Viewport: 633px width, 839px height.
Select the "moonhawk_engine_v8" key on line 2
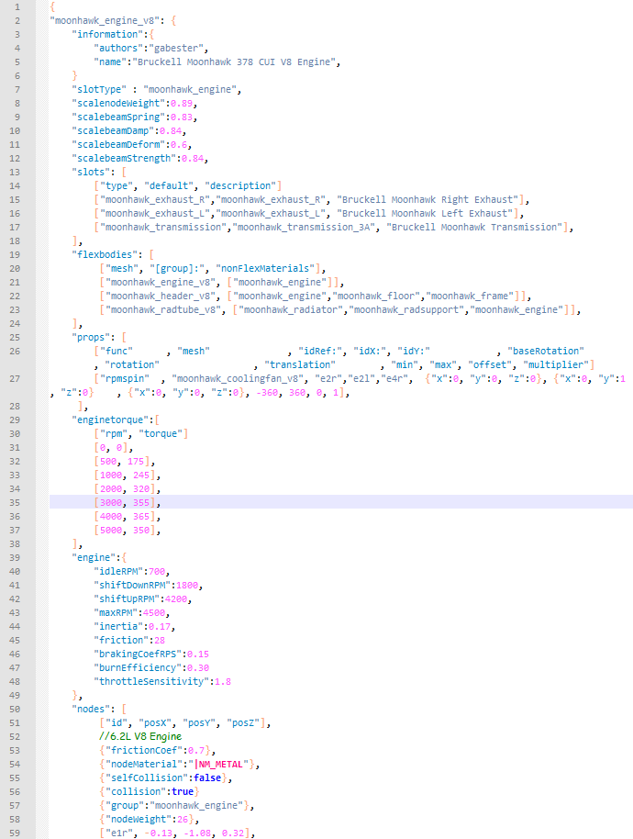pos(105,21)
